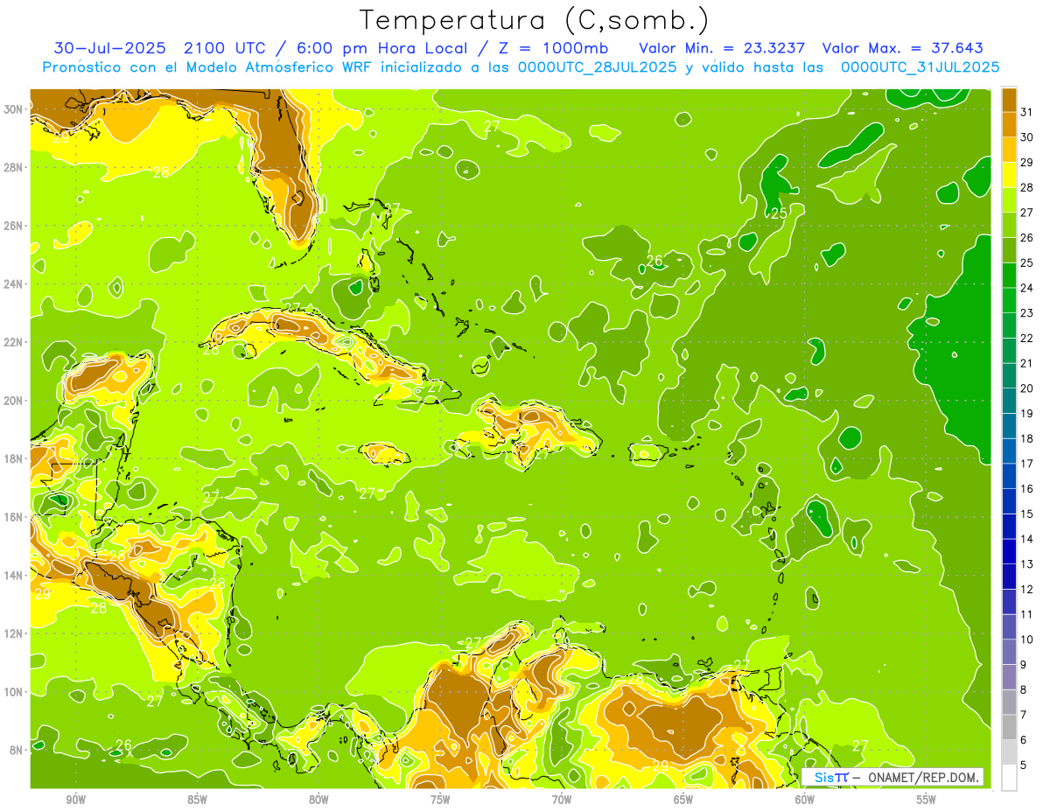Click the white swatch below legend value 5
Screen dimensions: 1050x811
pos(1009,778)
